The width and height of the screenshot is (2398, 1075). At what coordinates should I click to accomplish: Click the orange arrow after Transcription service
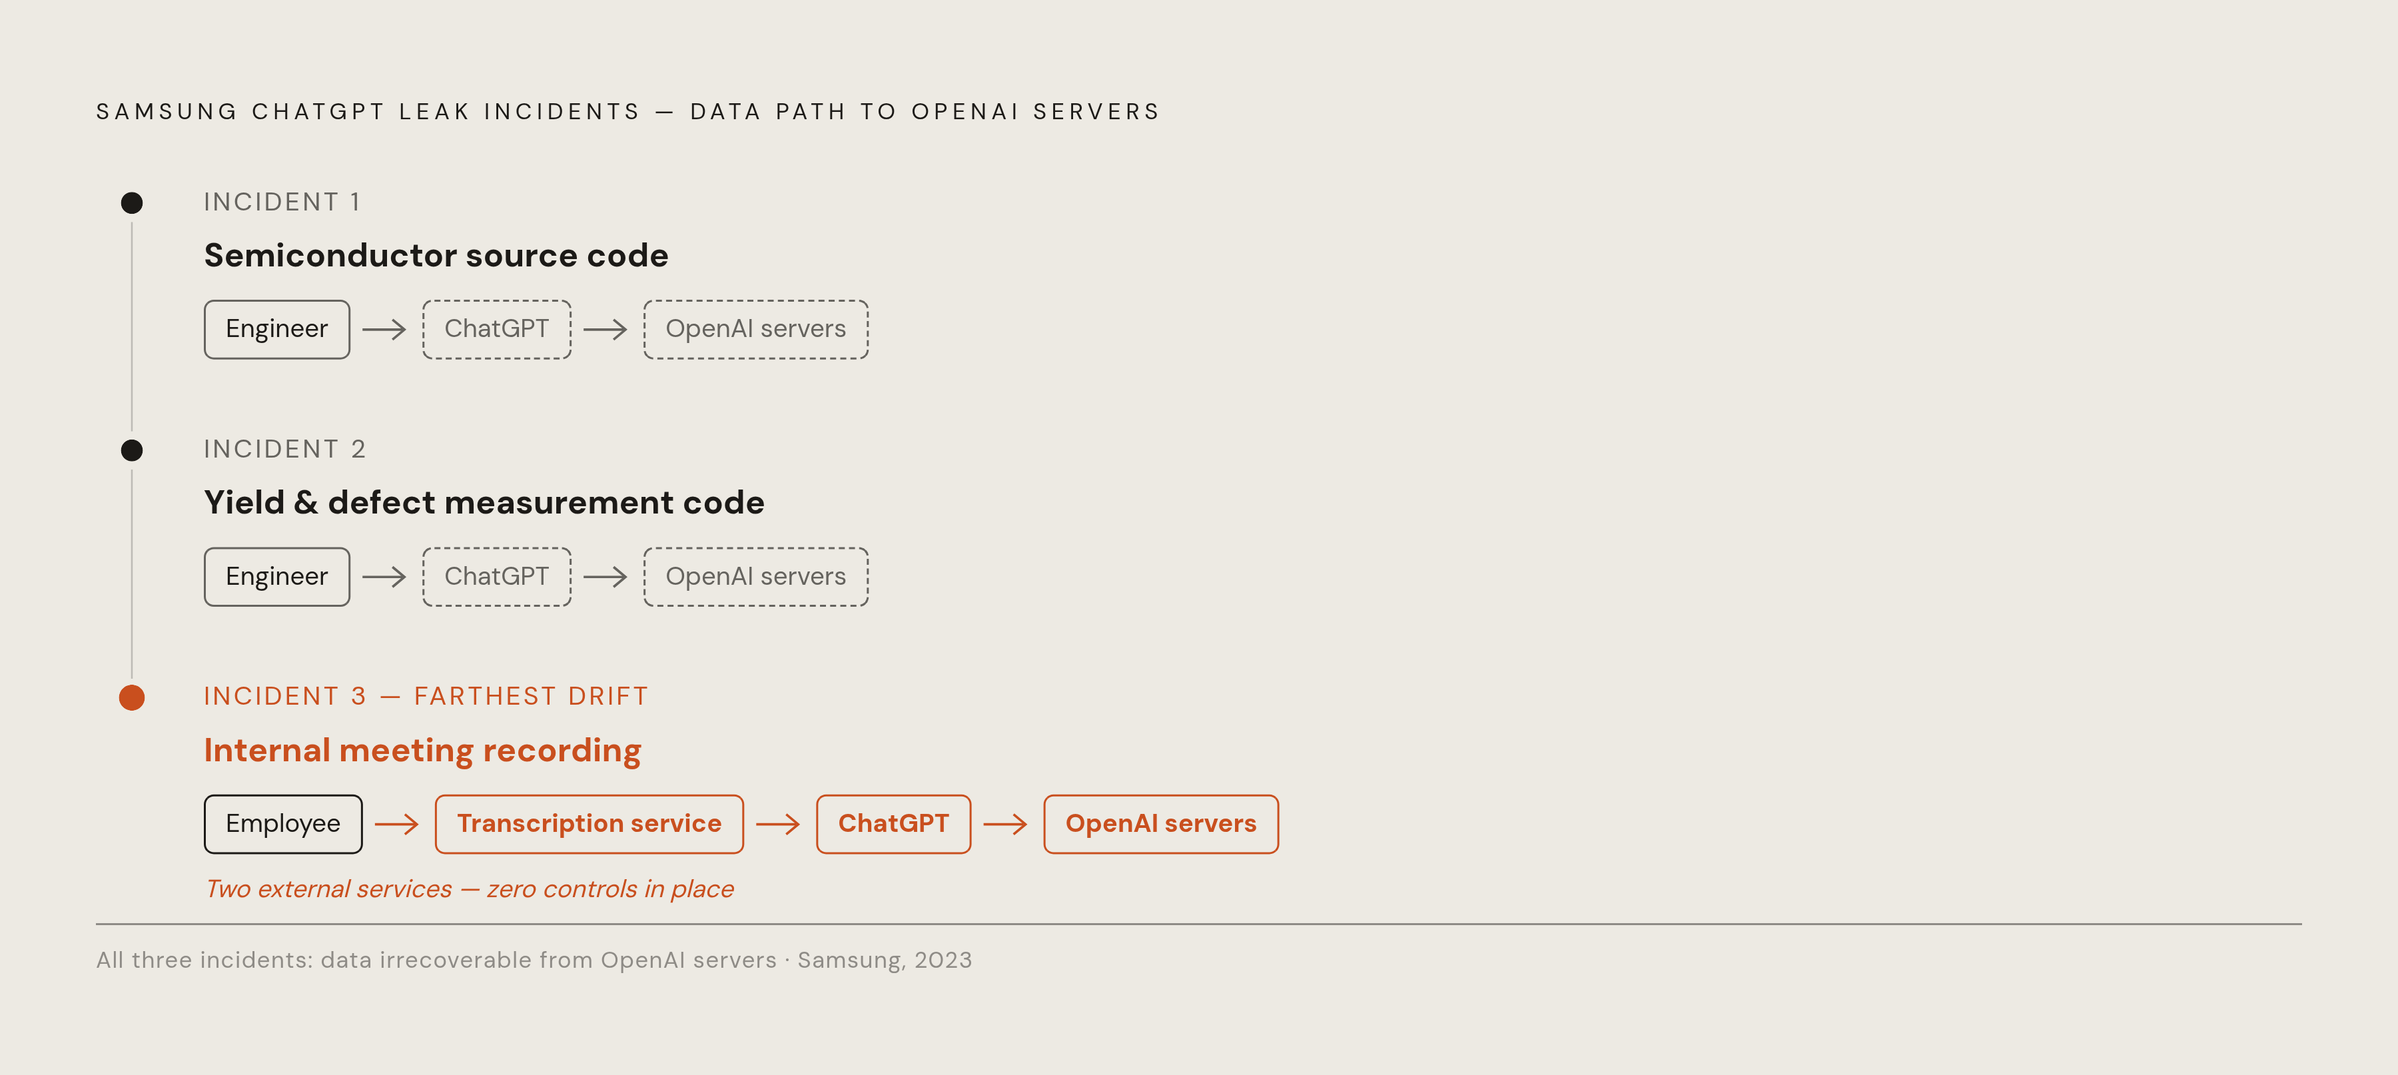click(778, 824)
